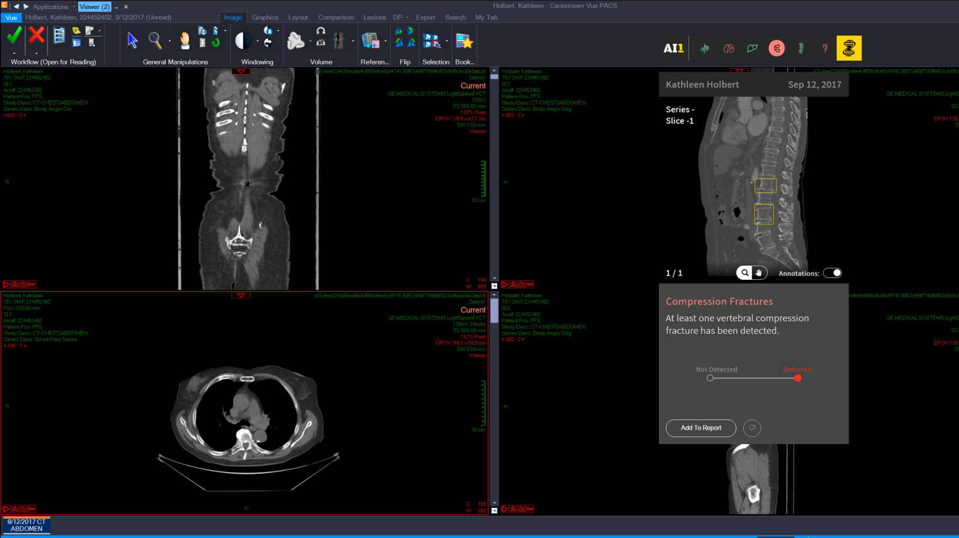This screenshot has width=959, height=538.
Task: Click the green rotate arrow icon
Action: (x=215, y=43)
